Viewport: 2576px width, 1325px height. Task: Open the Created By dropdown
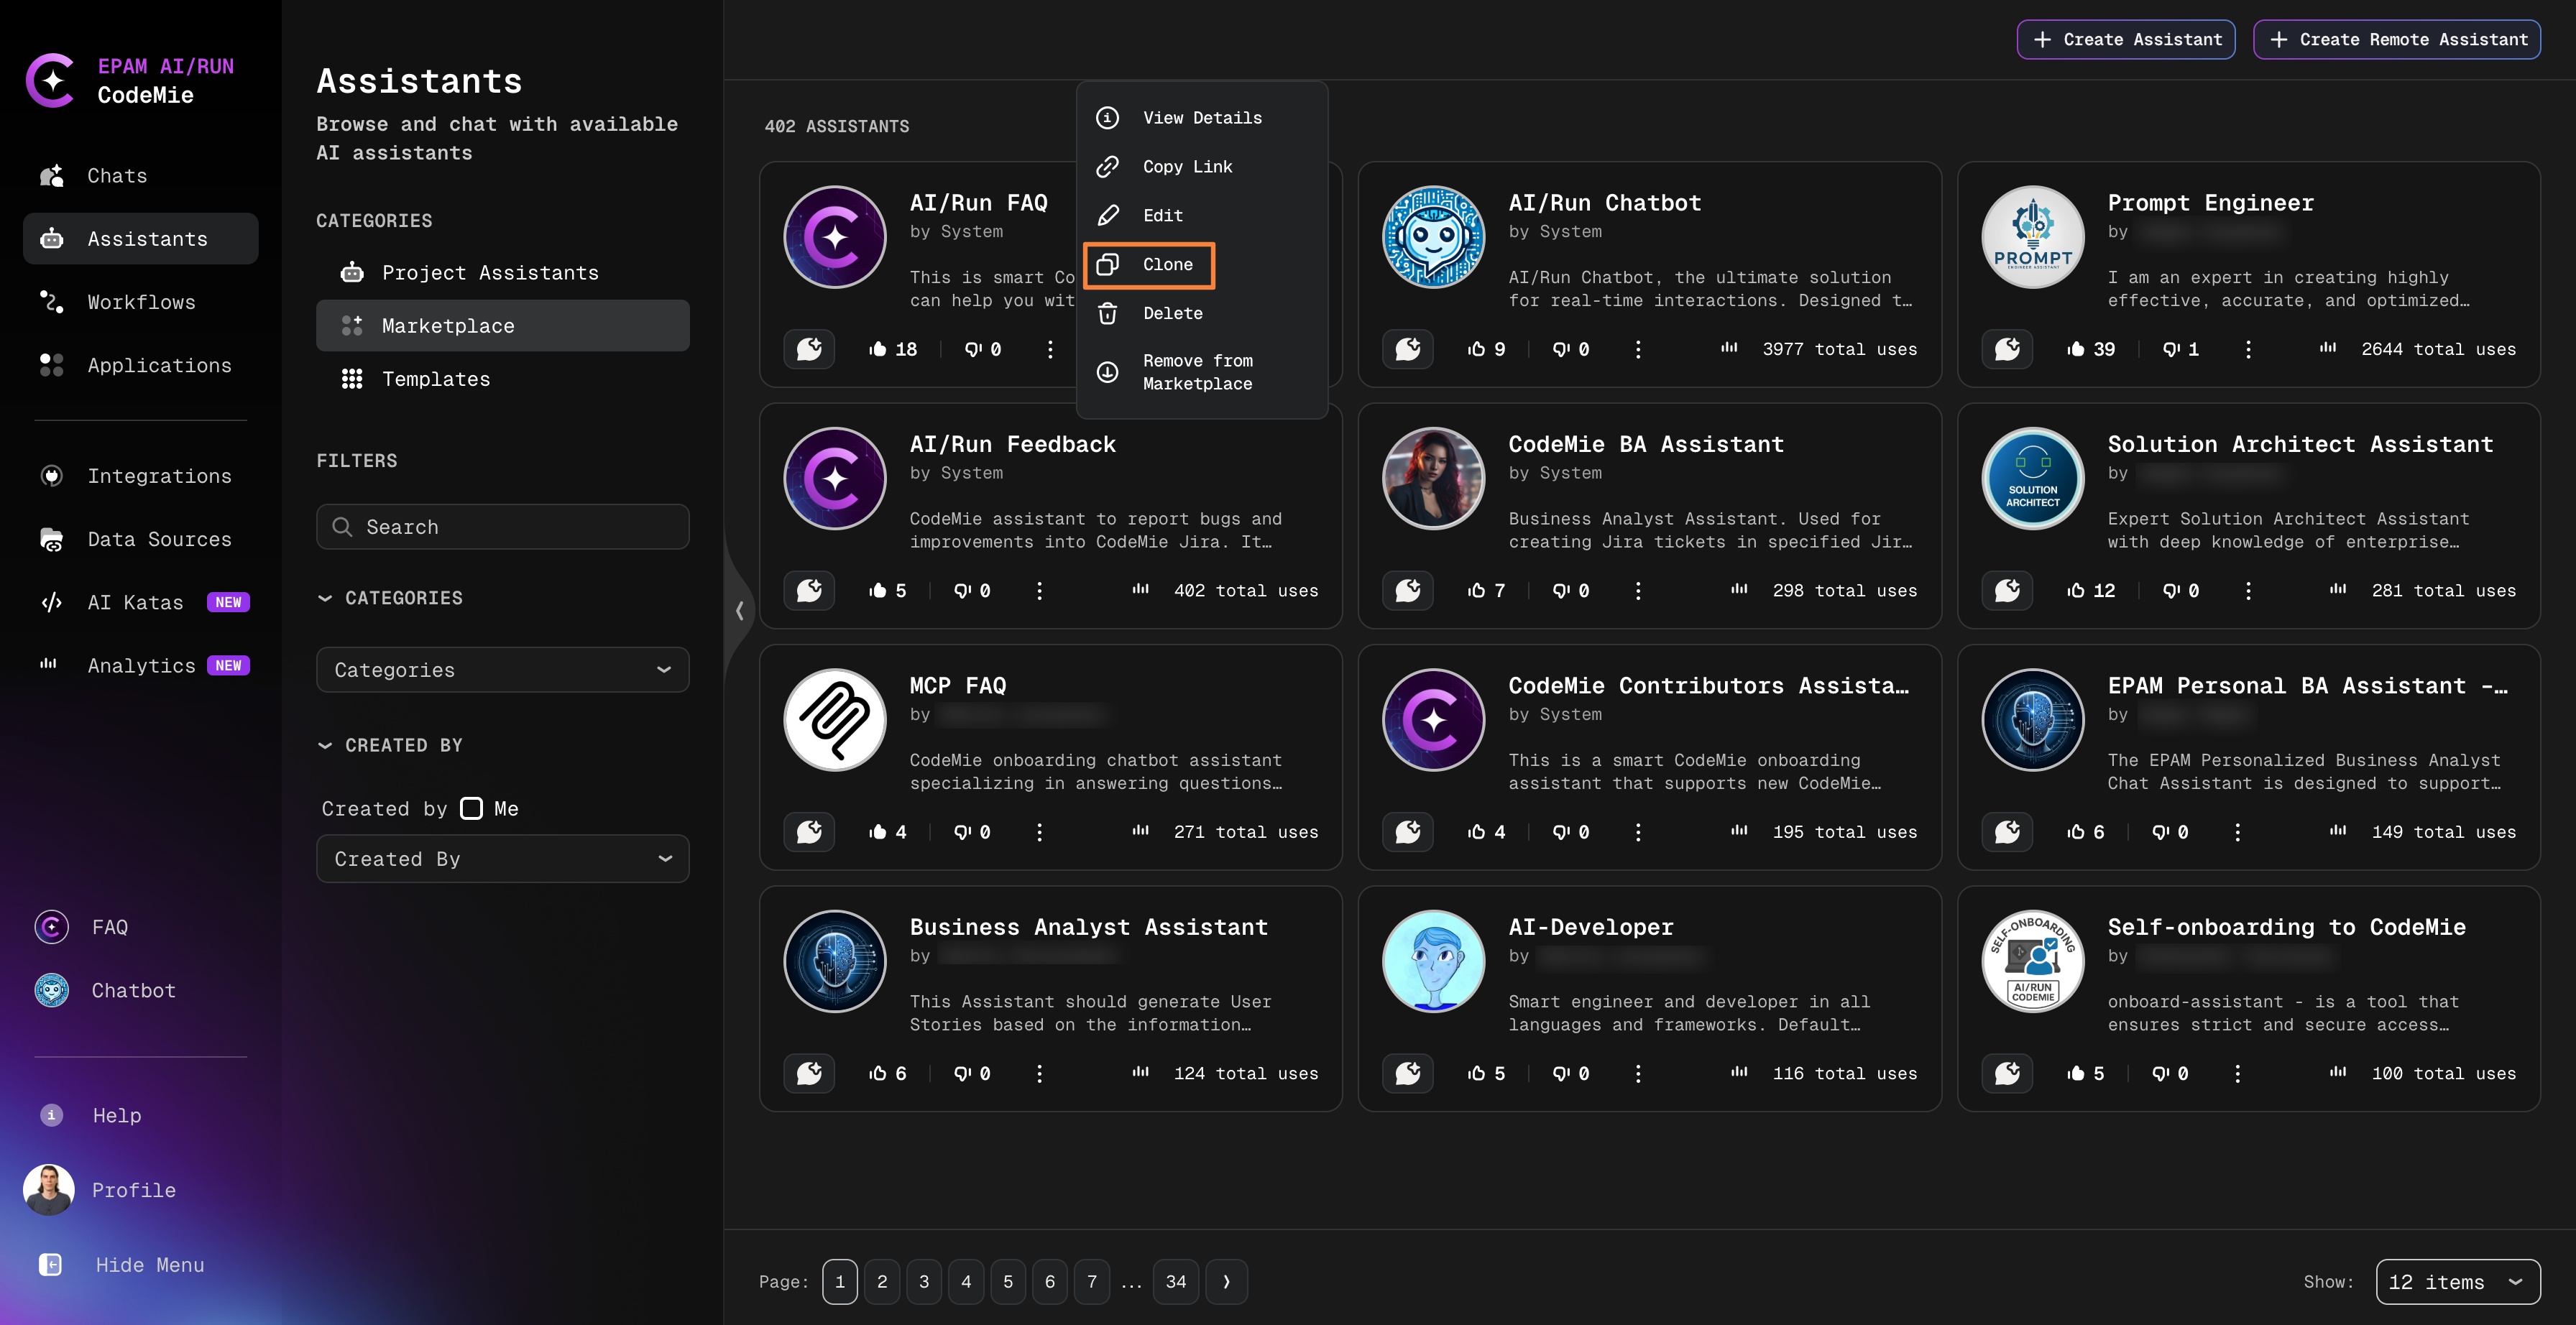[502, 859]
